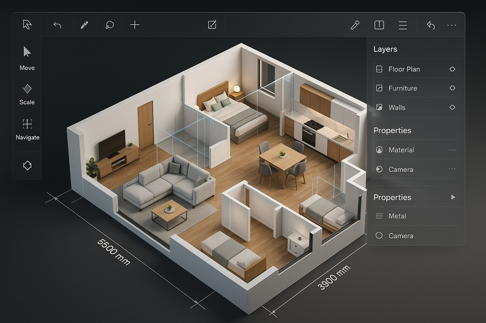This screenshot has width=486, height=323.
Task: Open the edit note icon
Action: (x=212, y=25)
